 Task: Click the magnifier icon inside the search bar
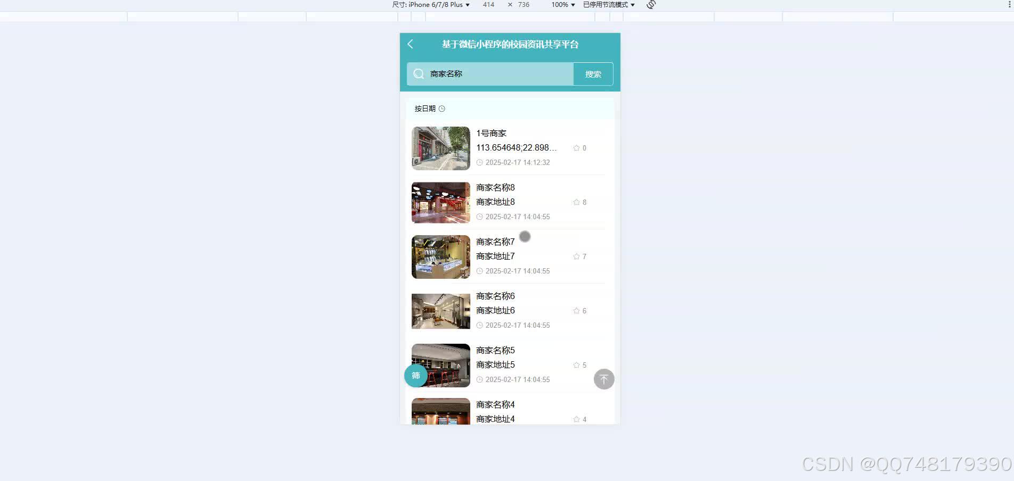pyautogui.click(x=418, y=73)
